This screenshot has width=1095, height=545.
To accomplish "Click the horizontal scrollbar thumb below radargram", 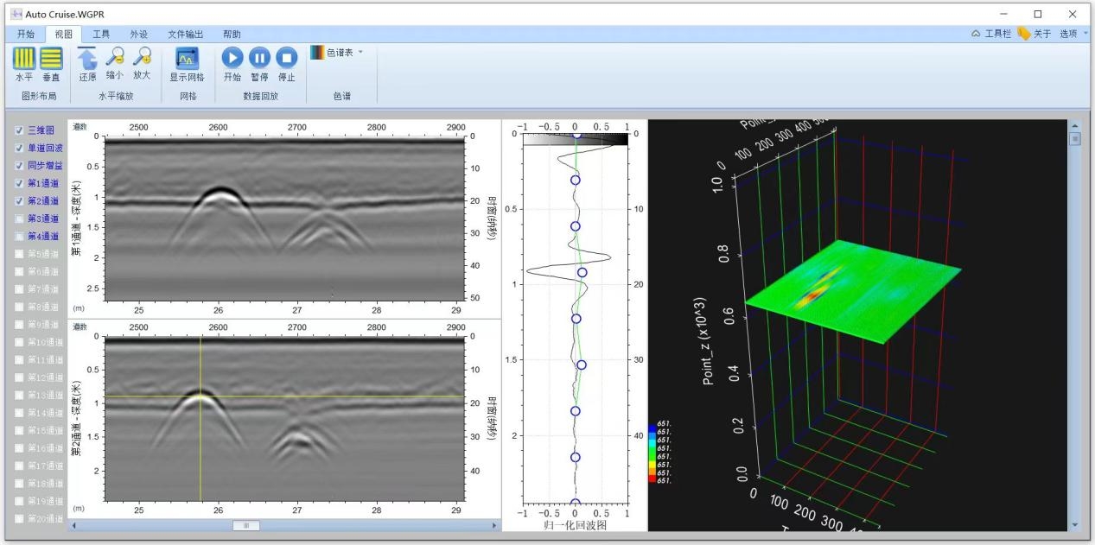I will [x=246, y=525].
